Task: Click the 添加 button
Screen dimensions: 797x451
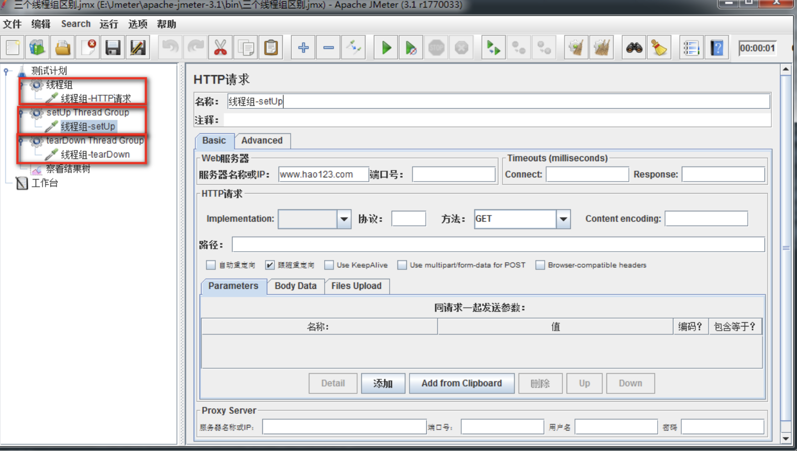Action: coord(383,384)
